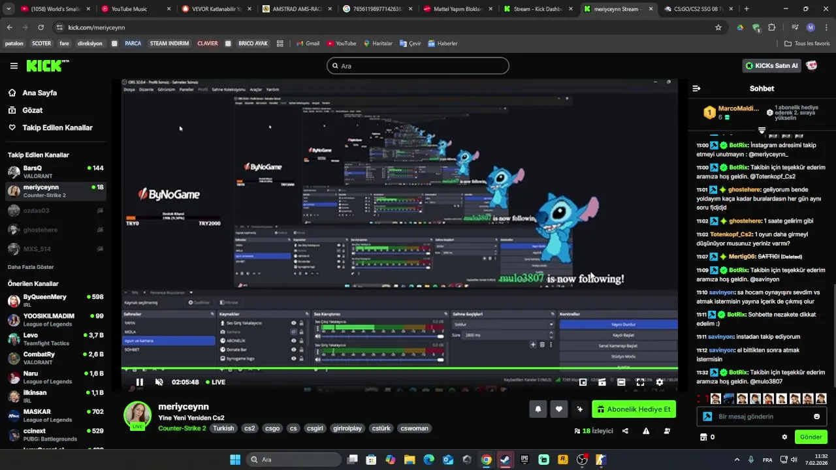Click the stream progress bar

(400, 369)
